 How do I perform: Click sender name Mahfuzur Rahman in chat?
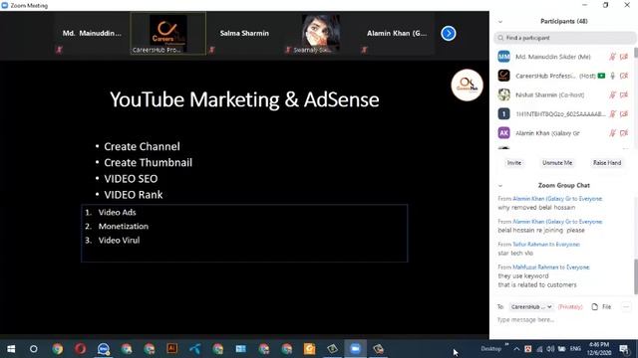[535, 268]
